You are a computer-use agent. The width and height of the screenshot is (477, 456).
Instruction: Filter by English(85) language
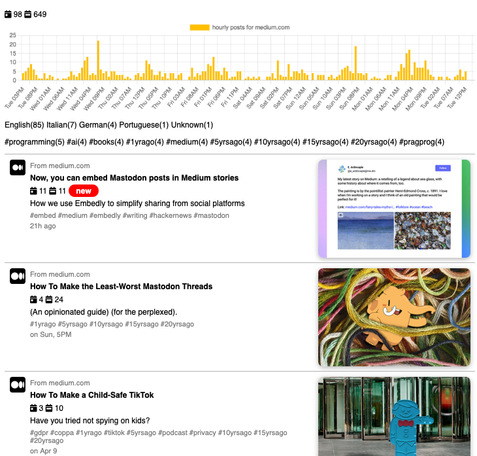(x=24, y=125)
